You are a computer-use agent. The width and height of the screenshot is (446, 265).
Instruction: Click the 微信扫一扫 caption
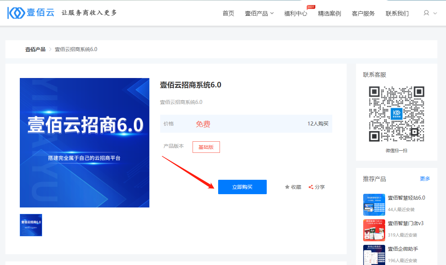pos(396,151)
